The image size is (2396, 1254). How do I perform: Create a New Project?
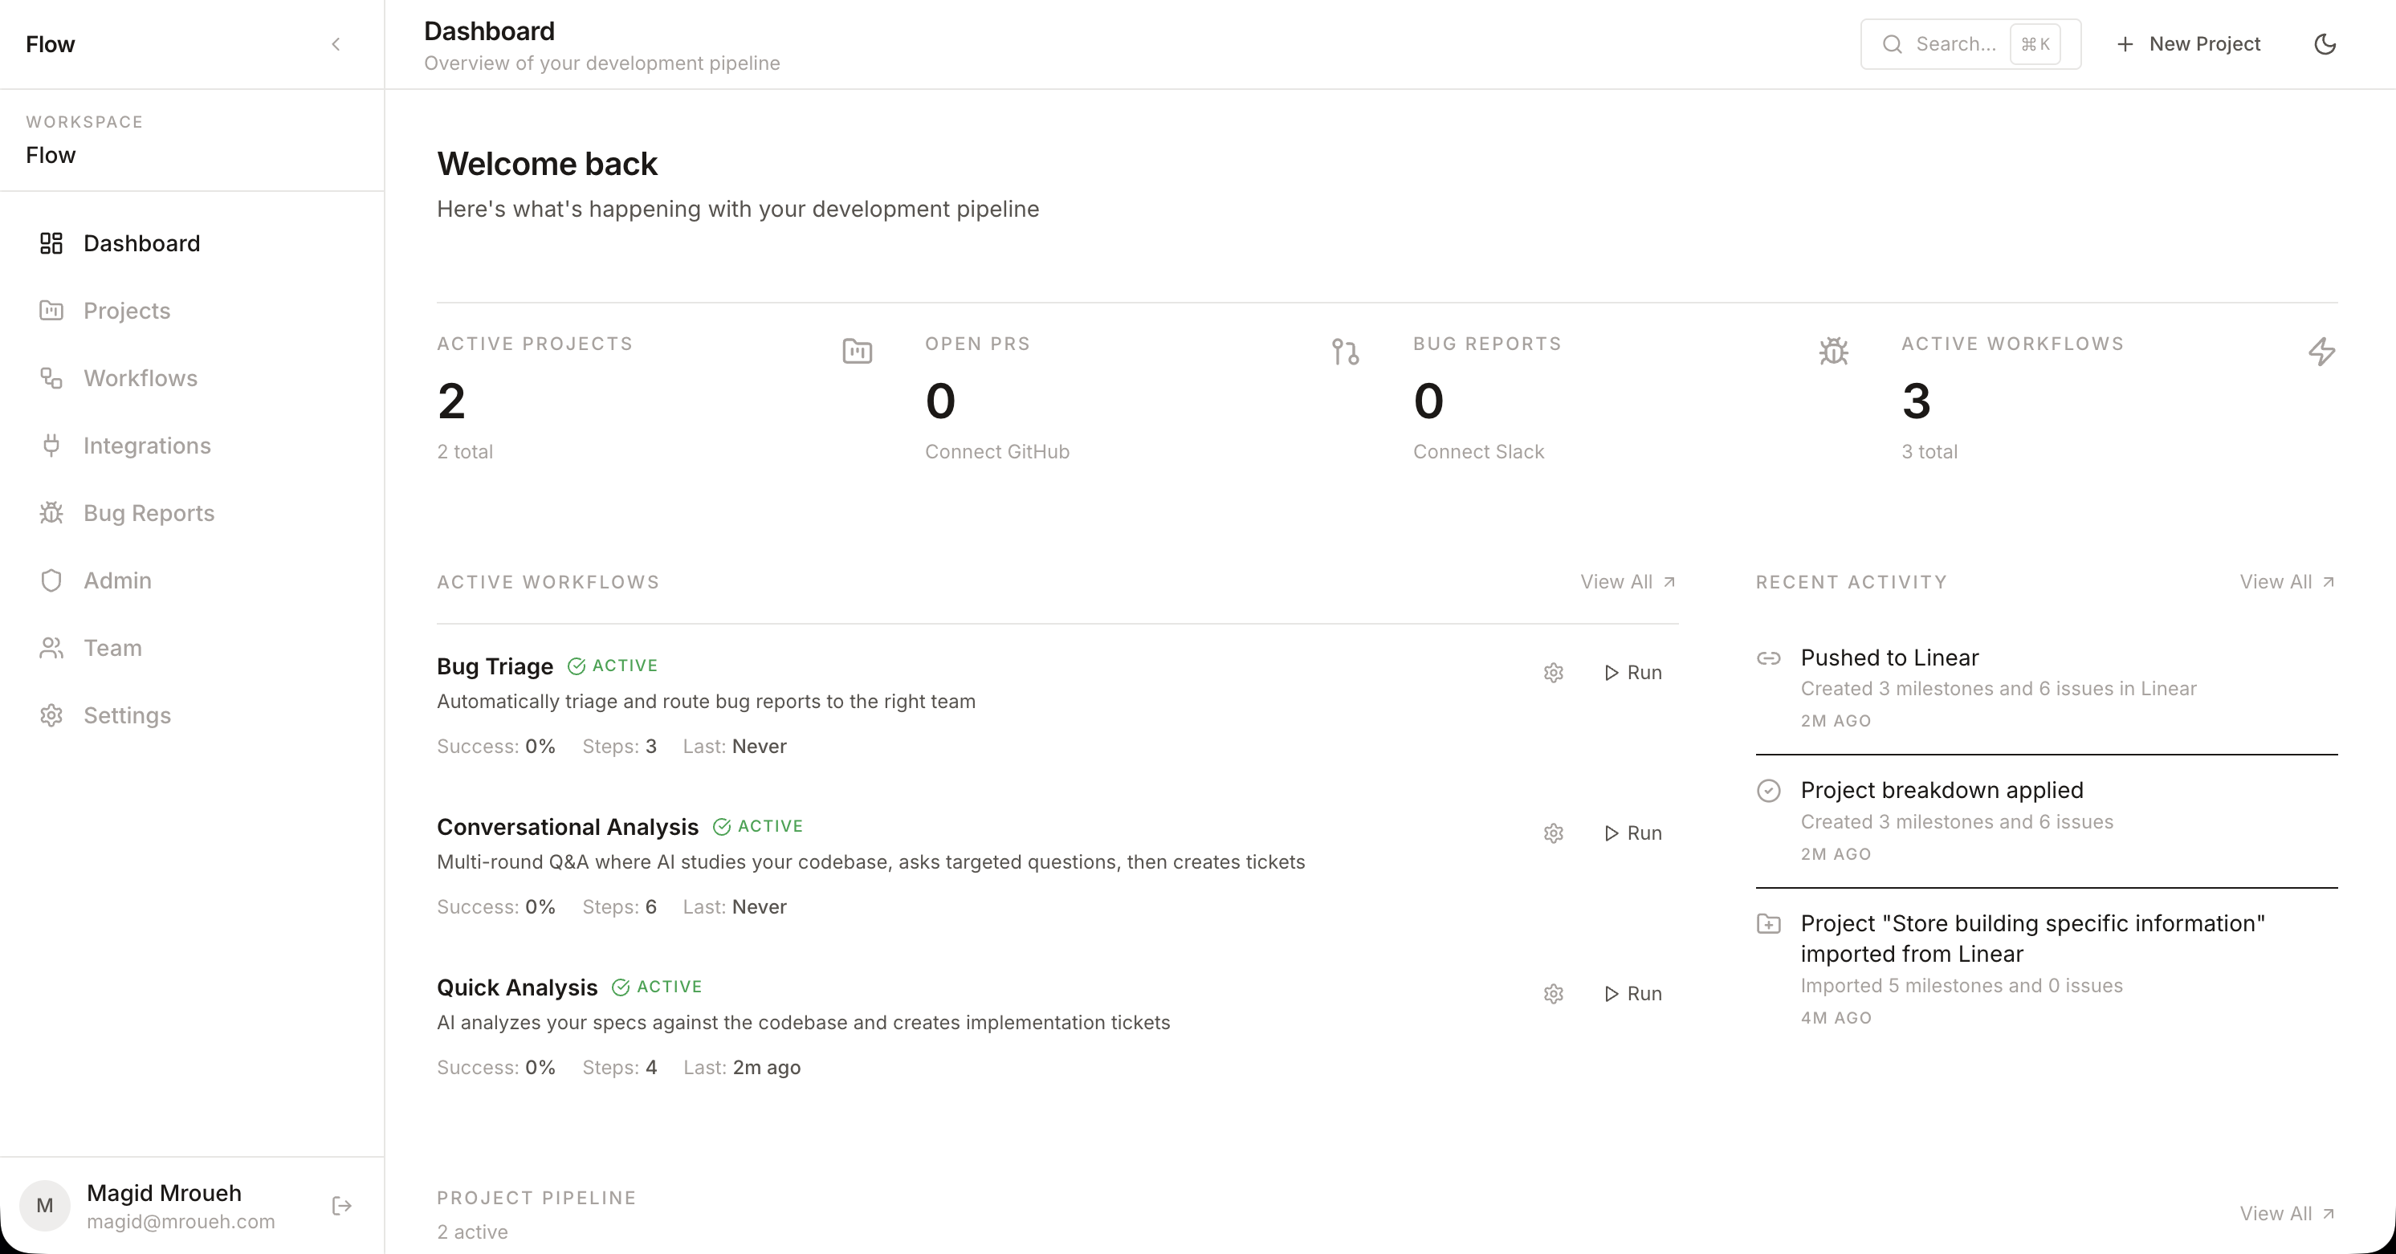2188,43
